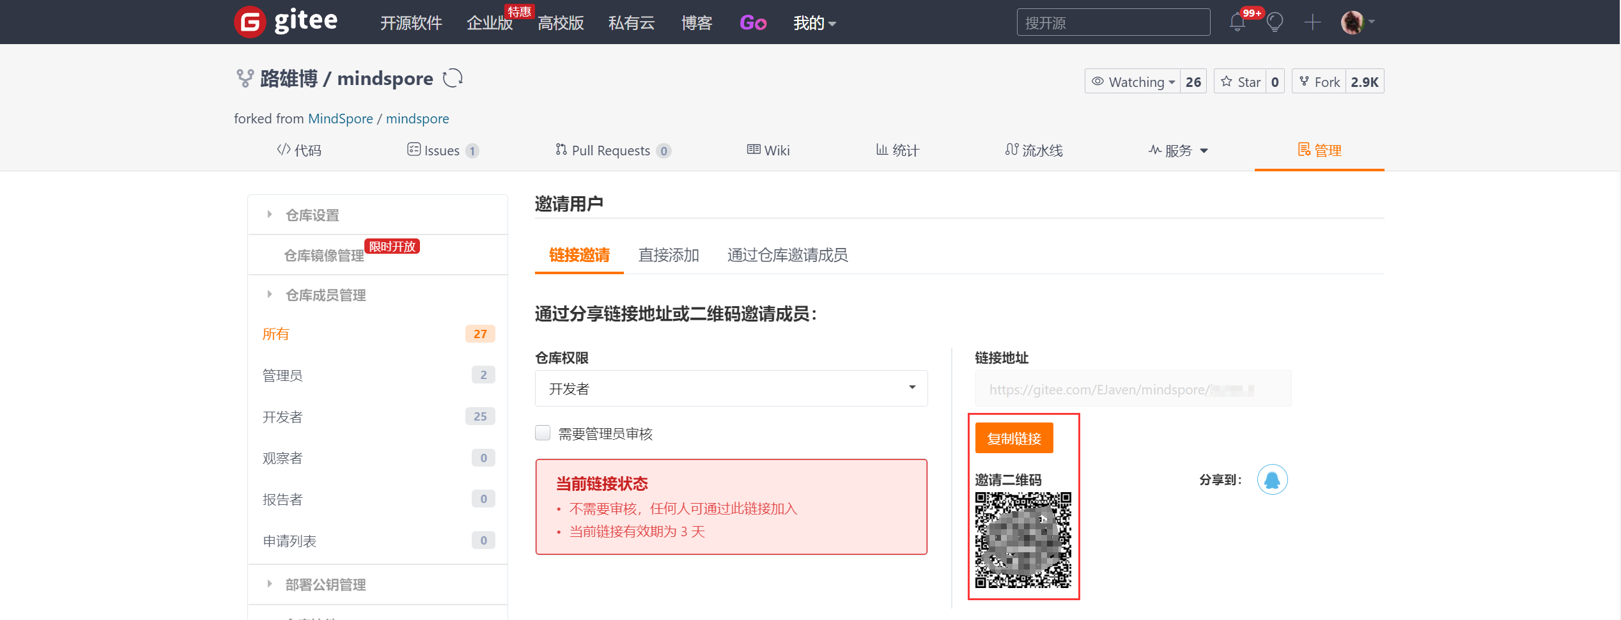This screenshot has height=620, width=1621.
Task: Open the notifications bell
Action: 1237,22
